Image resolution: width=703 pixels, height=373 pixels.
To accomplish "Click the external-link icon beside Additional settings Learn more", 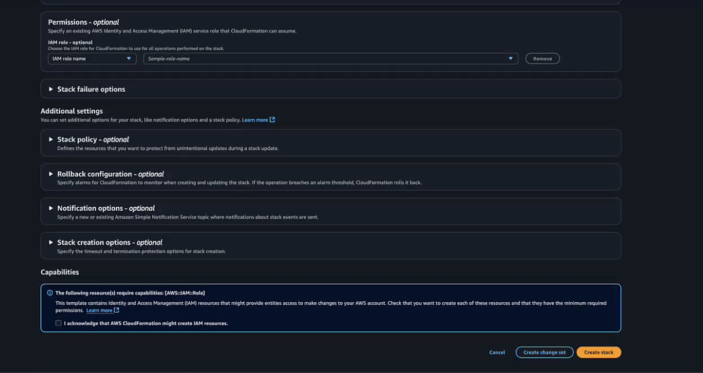I will pos(273,120).
